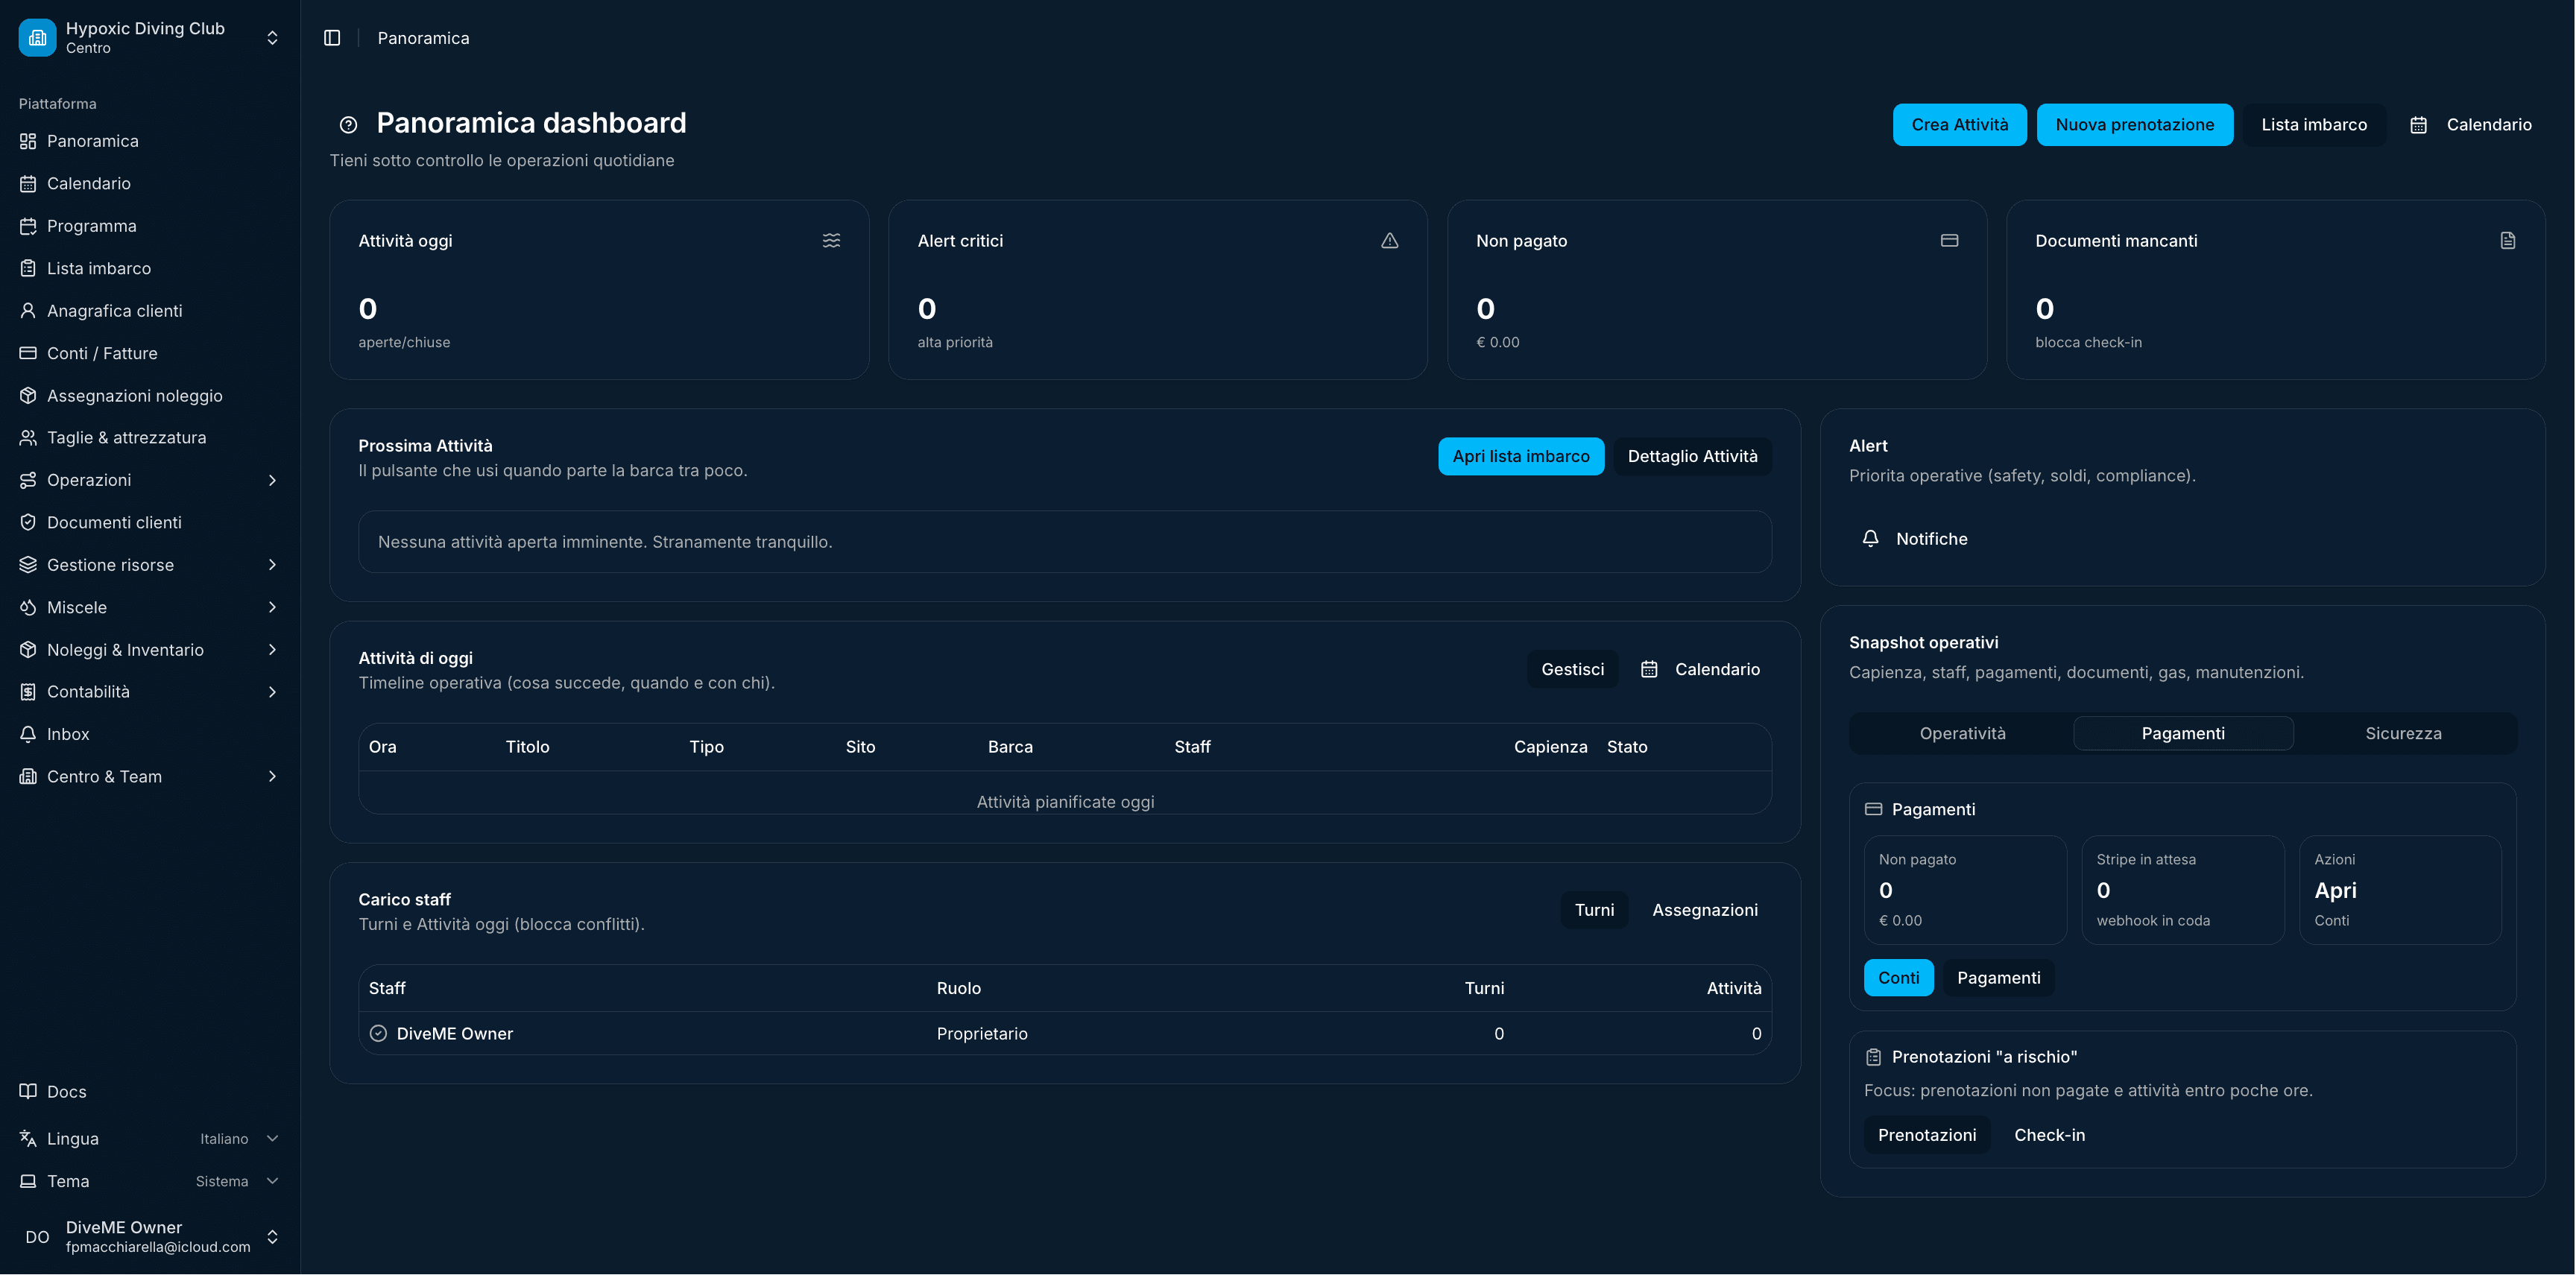Click the Inbox bell icon in sidebar
Screen dimensions: 2576x1275
coord(28,734)
